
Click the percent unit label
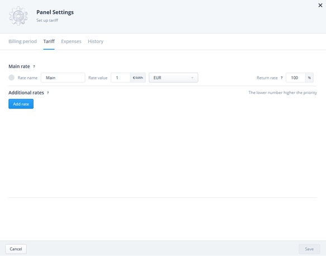(x=309, y=78)
